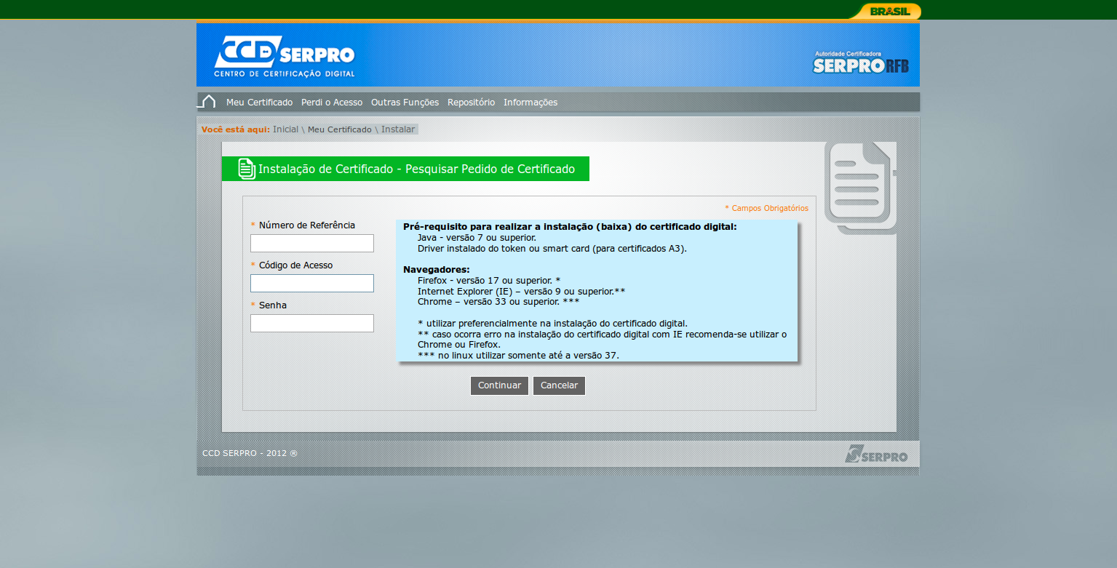Open the Outras Funções menu

click(x=405, y=102)
